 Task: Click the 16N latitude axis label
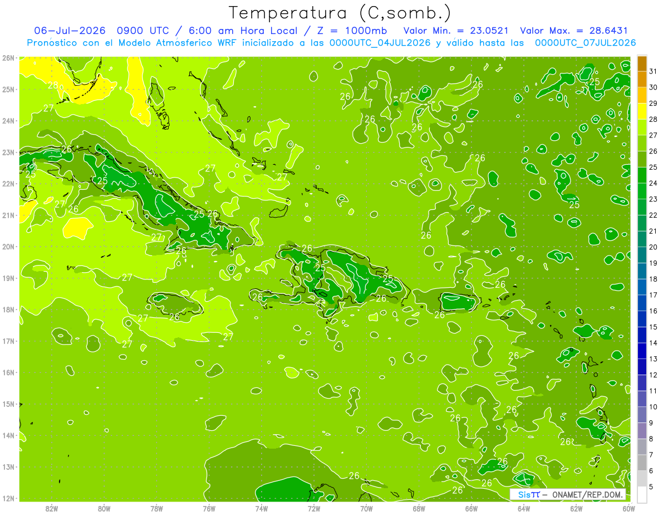tap(8, 372)
